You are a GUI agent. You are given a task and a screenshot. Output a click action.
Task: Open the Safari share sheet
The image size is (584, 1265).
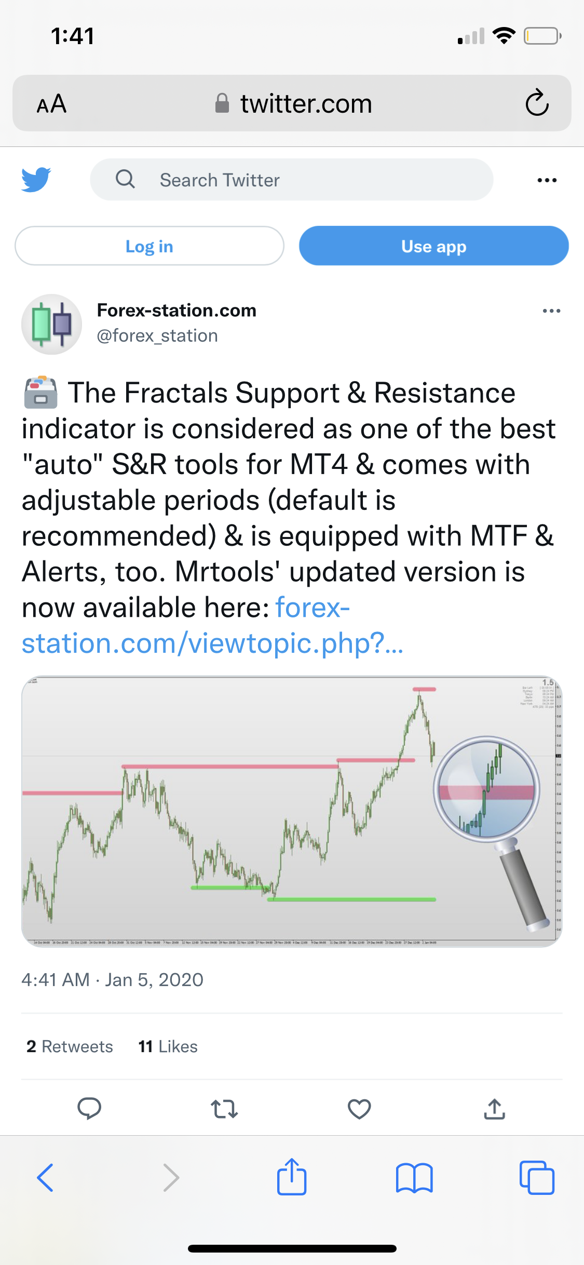(x=292, y=1177)
